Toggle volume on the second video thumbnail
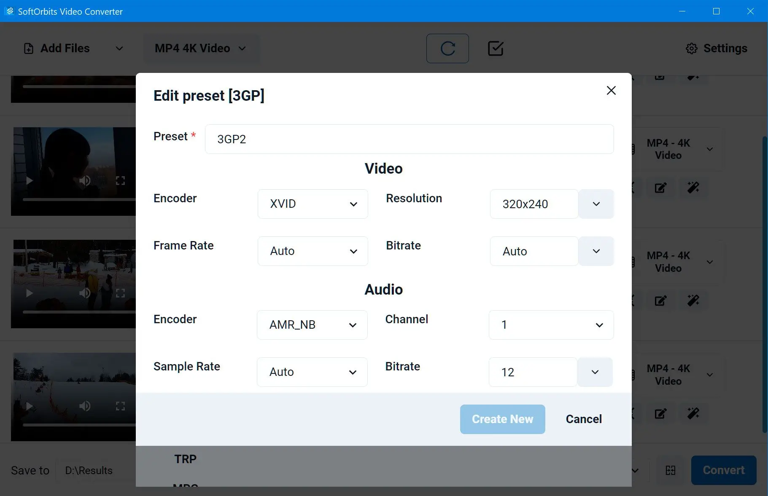Image resolution: width=768 pixels, height=496 pixels. (x=85, y=180)
